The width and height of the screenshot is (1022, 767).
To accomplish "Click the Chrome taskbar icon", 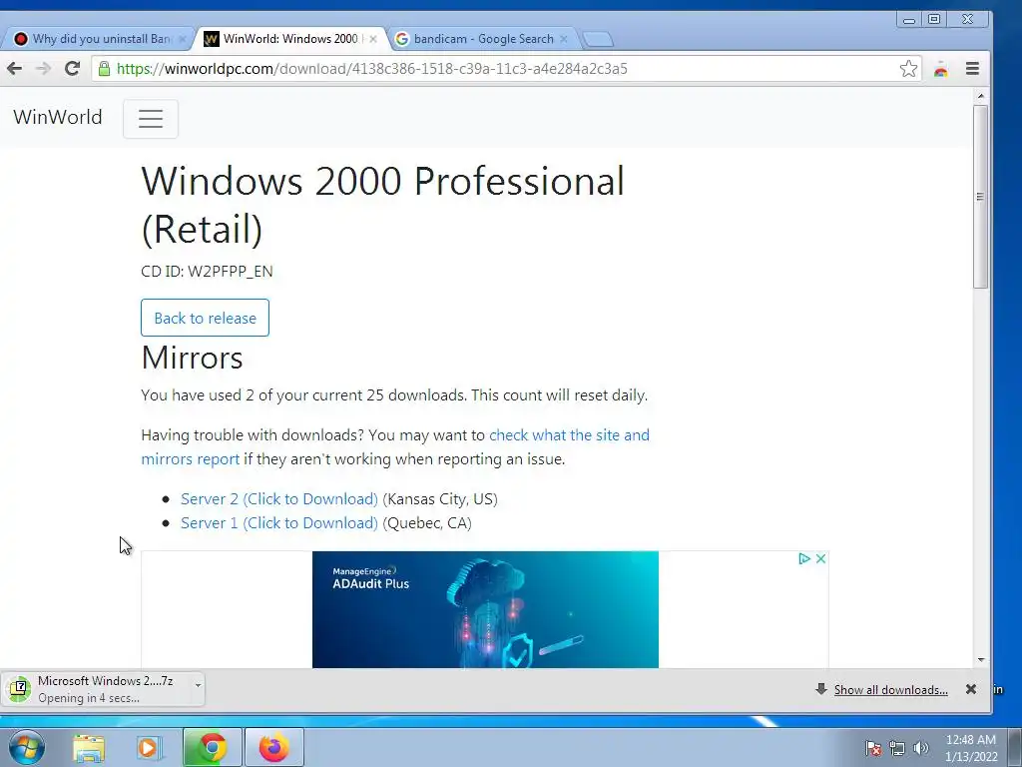I will pyautogui.click(x=213, y=747).
